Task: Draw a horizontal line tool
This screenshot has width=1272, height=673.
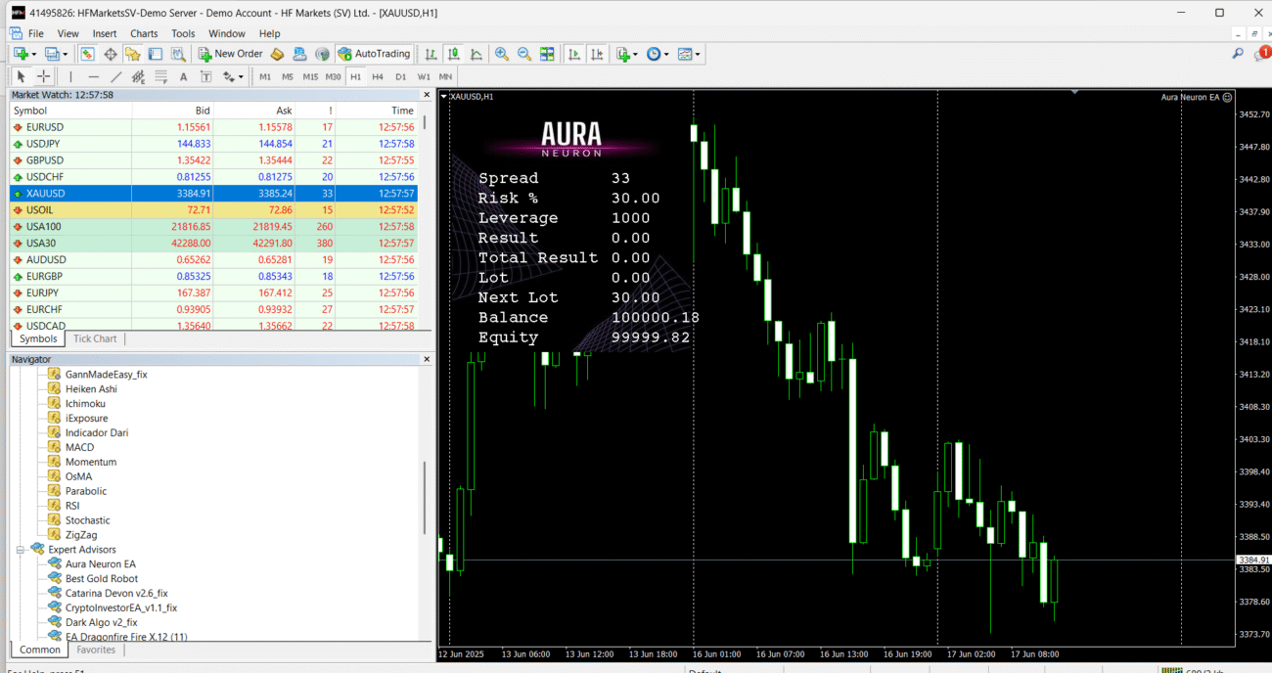Action: 94,76
